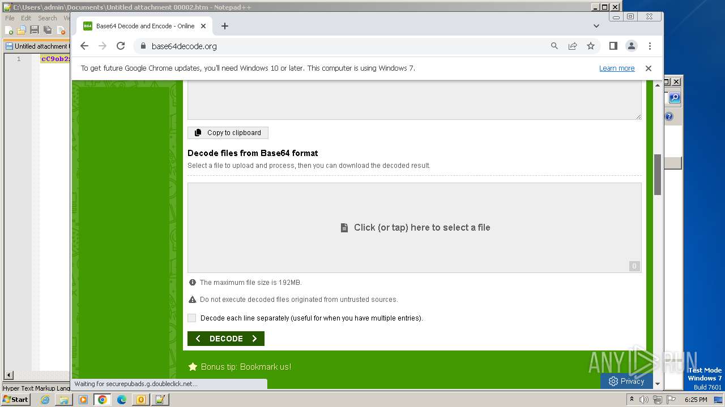Open Internet Explorer from taskbar
This screenshot has height=407, width=725.
click(x=45, y=400)
